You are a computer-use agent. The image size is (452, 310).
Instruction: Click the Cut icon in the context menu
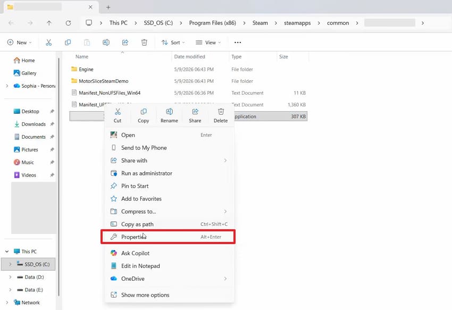118,112
